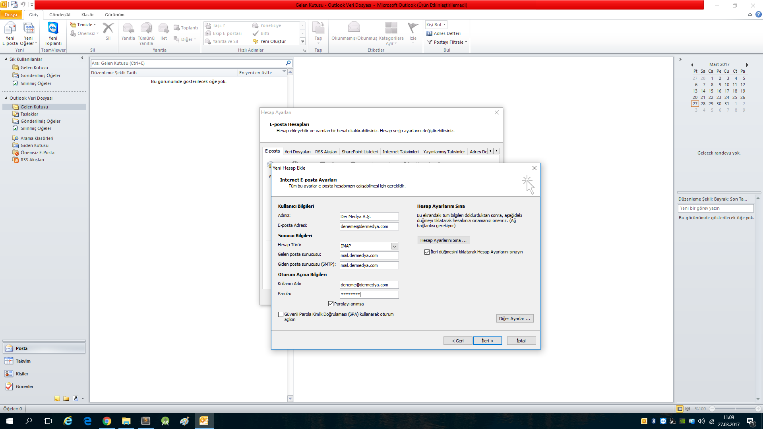Click the Yanıtla reply icon
Image resolution: width=763 pixels, height=429 pixels.
click(x=128, y=31)
